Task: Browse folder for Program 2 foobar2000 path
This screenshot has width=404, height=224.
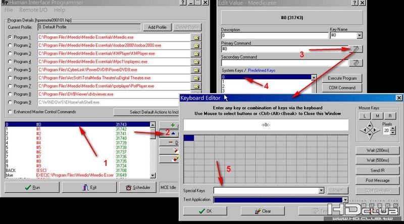Action: pos(196,46)
